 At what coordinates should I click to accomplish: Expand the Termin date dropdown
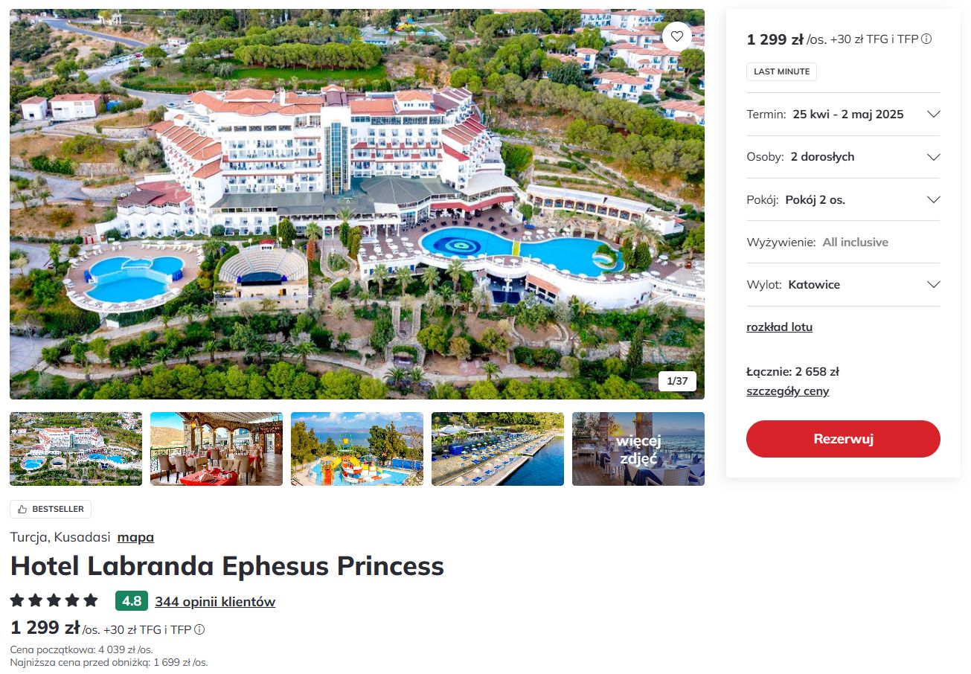tap(933, 115)
